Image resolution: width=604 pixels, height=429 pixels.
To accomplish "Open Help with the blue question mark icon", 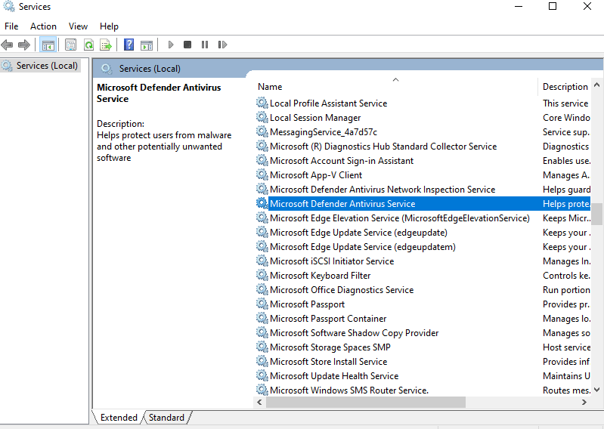I will tap(129, 45).
